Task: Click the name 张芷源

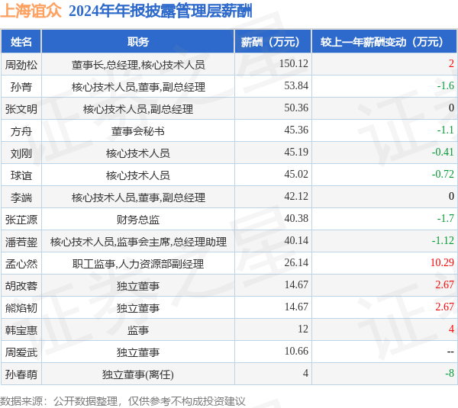Action: [x=21, y=220]
